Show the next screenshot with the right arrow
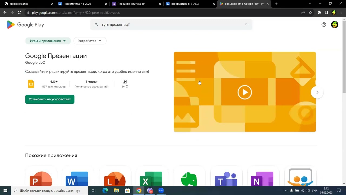Viewport: 346px width, 195px height. (x=317, y=92)
